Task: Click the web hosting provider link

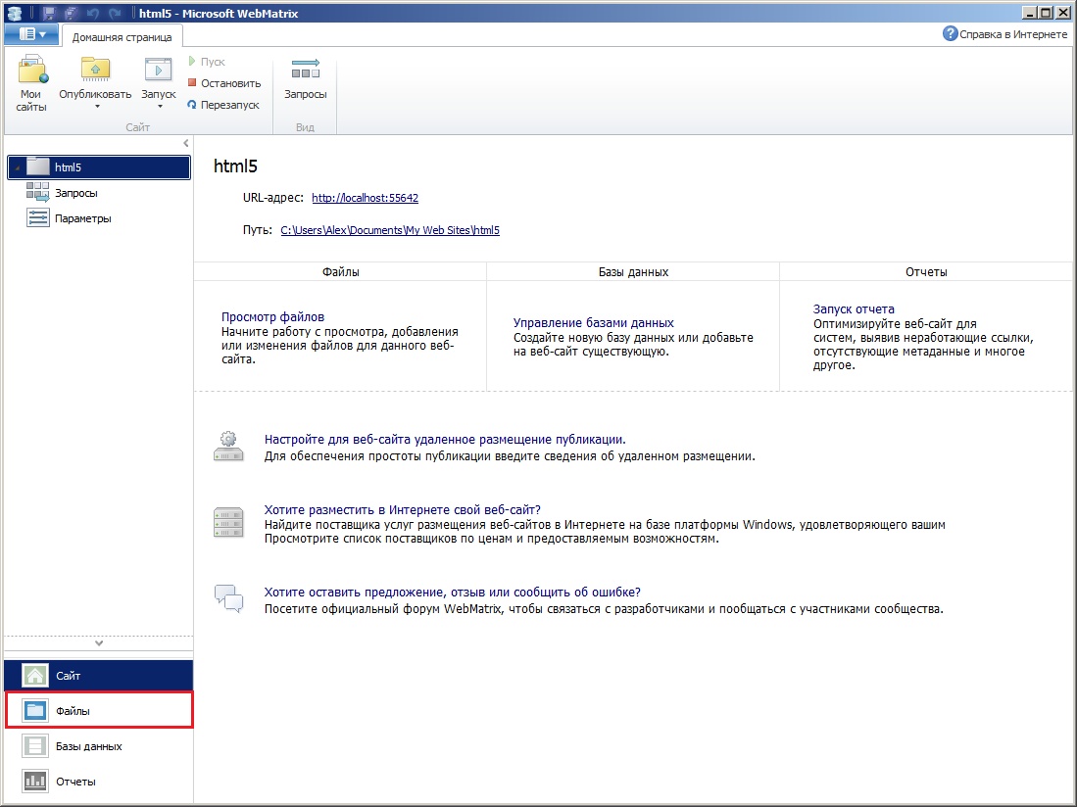Action: point(403,510)
